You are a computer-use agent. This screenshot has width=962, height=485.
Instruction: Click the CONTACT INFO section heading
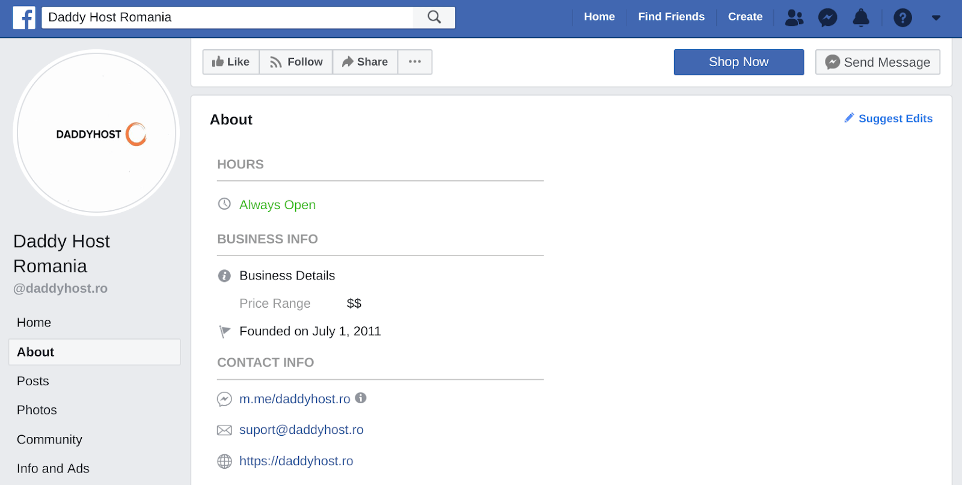pyautogui.click(x=265, y=362)
